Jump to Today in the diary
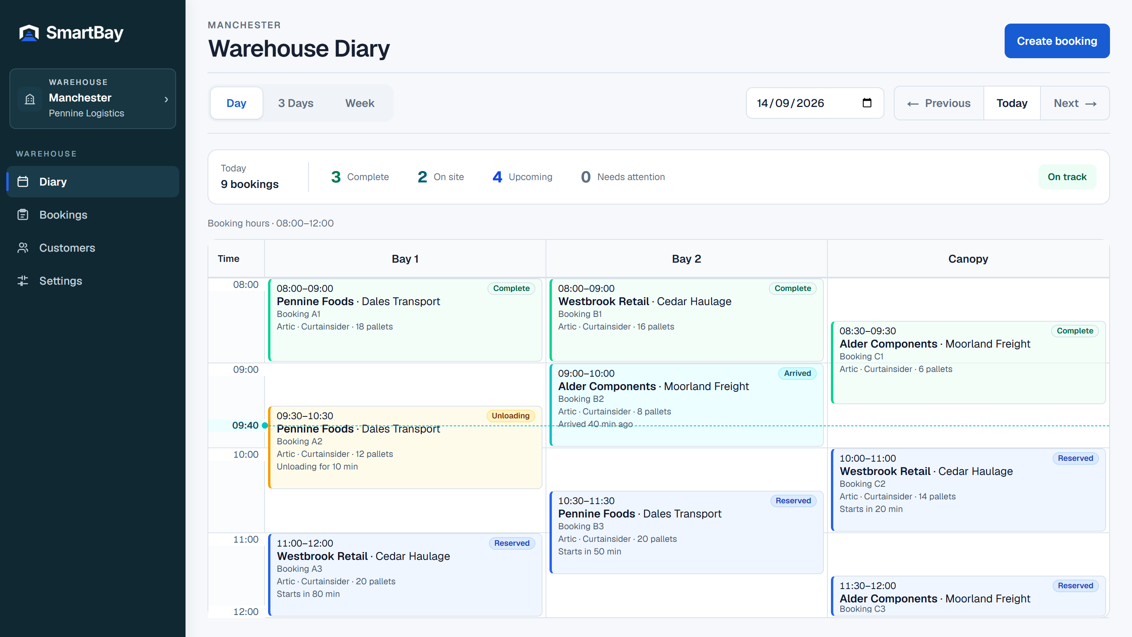Image resolution: width=1132 pixels, height=637 pixels. (1012, 103)
